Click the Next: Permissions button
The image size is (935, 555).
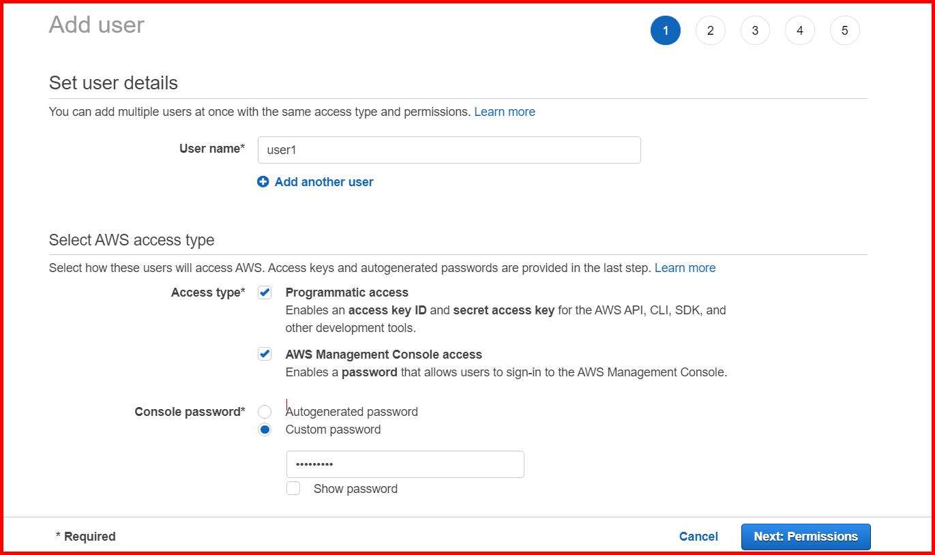click(x=805, y=537)
